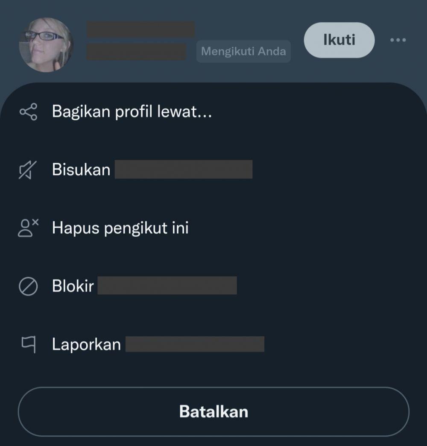The height and width of the screenshot is (446, 427).
Task: Click the redacted username after "Laporkan"
Action: coord(195,344)
